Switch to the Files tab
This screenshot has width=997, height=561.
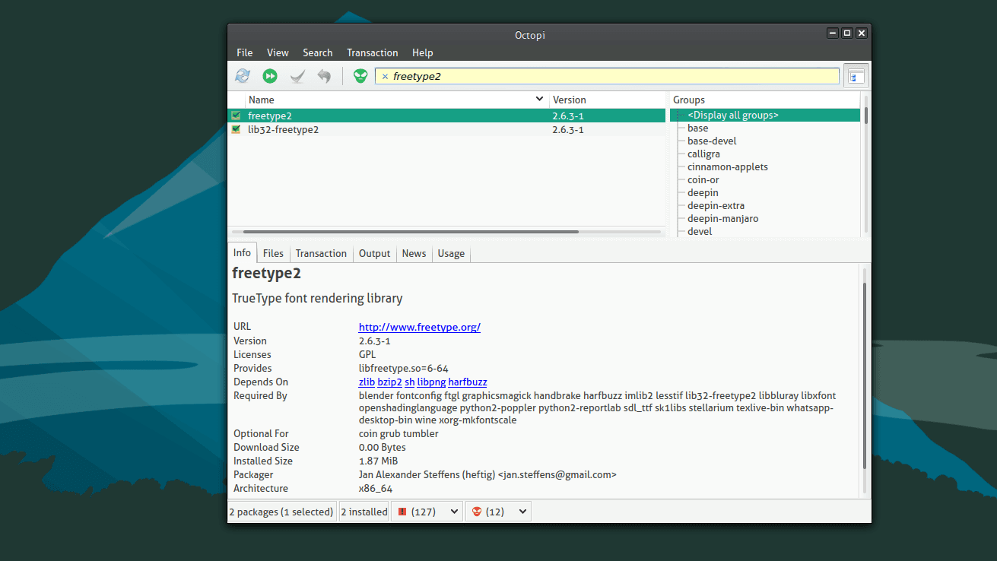[273, 253]
